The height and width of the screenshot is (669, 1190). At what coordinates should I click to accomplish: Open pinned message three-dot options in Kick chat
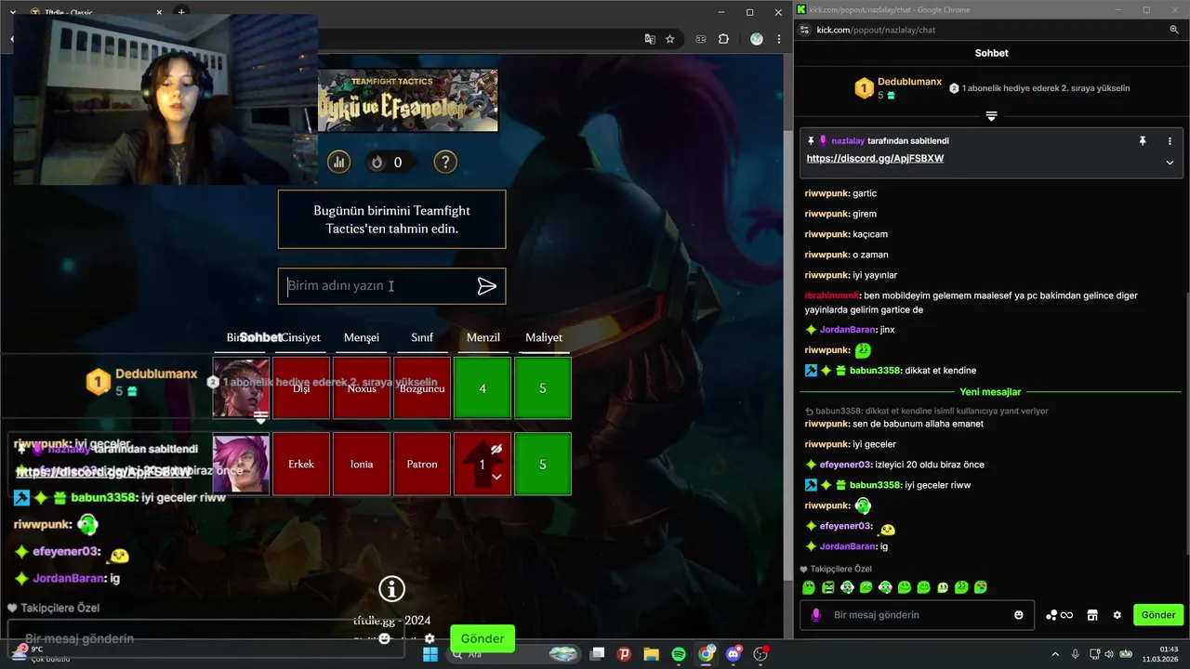tap(1170, 140)
